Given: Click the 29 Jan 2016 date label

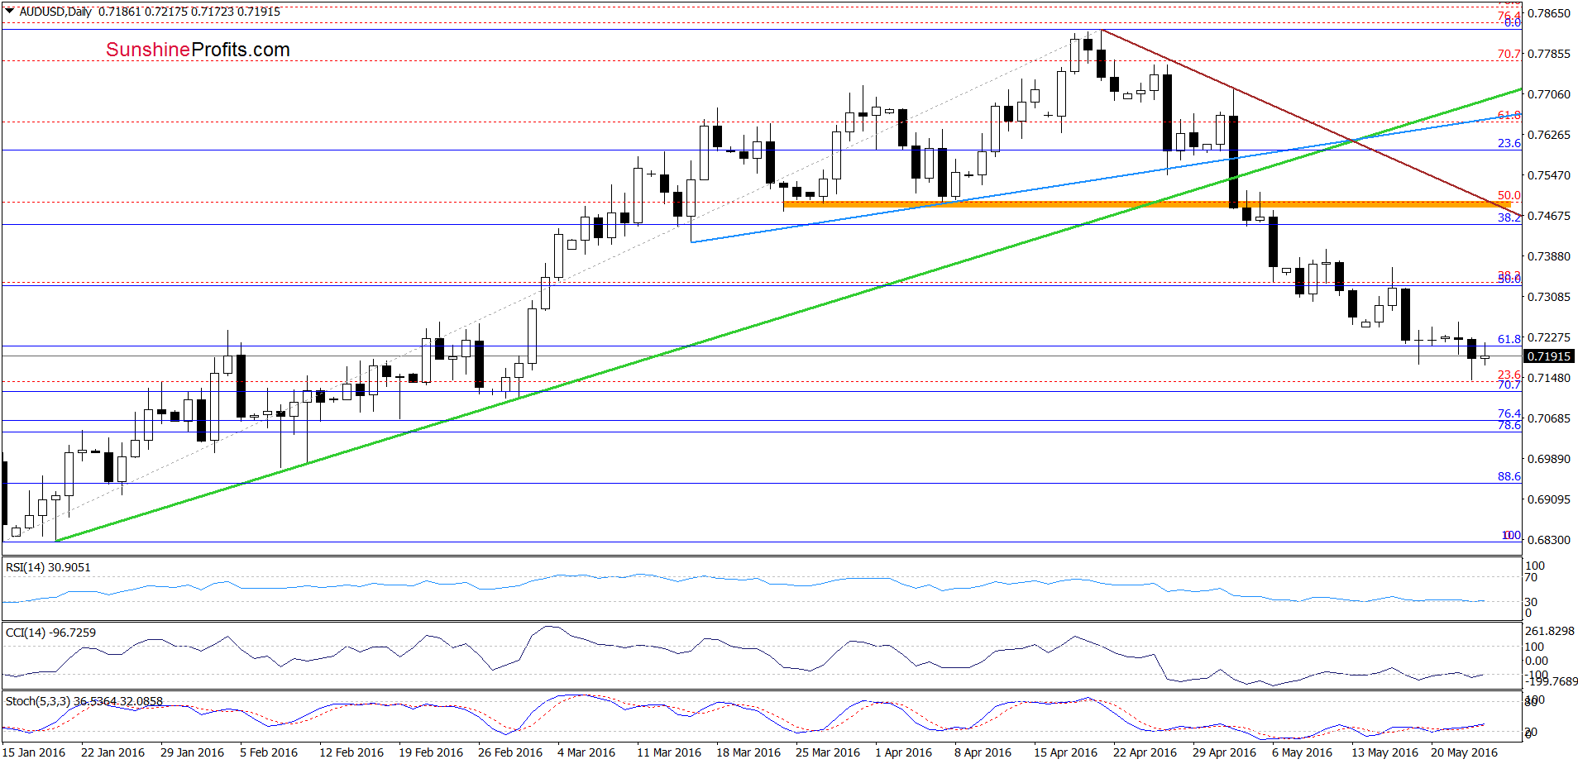Looking at the screenshot, I should click(192, 752).
